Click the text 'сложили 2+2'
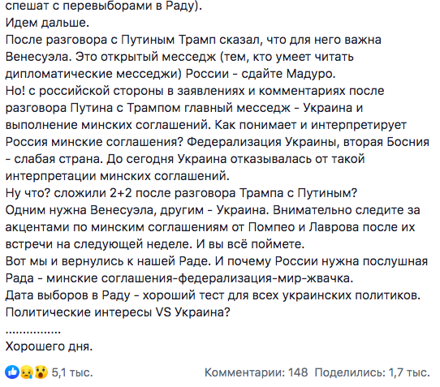Screen dimensions: 440x387 tap(93, 193)
